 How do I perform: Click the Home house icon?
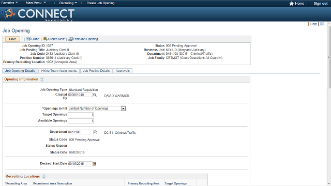[292, 4]
